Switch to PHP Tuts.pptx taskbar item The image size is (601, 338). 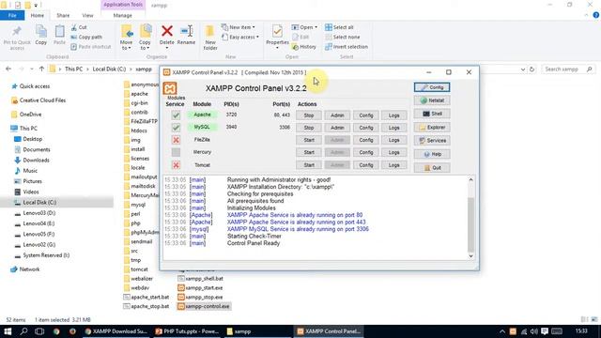pyautogui.click(x=186, y=331)
